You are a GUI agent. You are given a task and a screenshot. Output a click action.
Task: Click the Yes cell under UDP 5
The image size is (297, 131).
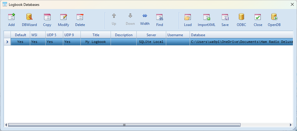click(54, 42)
